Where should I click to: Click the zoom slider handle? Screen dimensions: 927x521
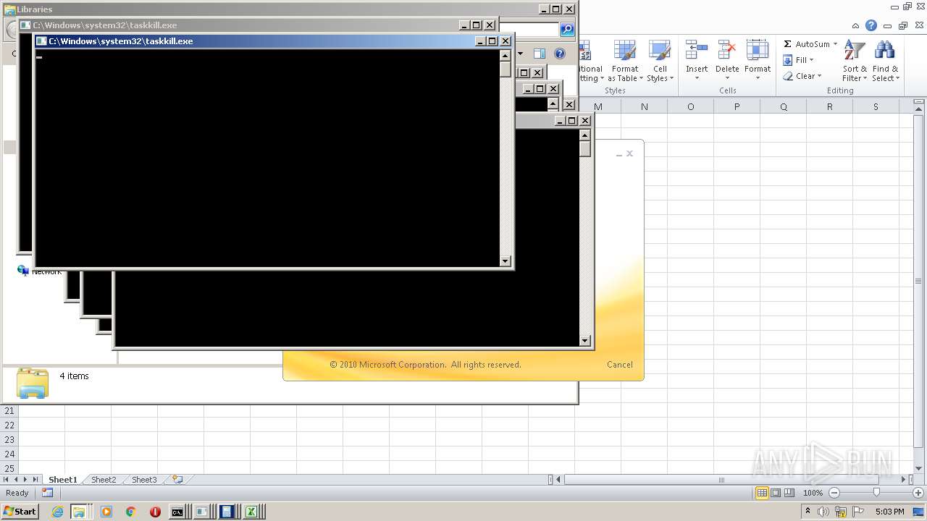pyautogui.click(x=876, y=493)
